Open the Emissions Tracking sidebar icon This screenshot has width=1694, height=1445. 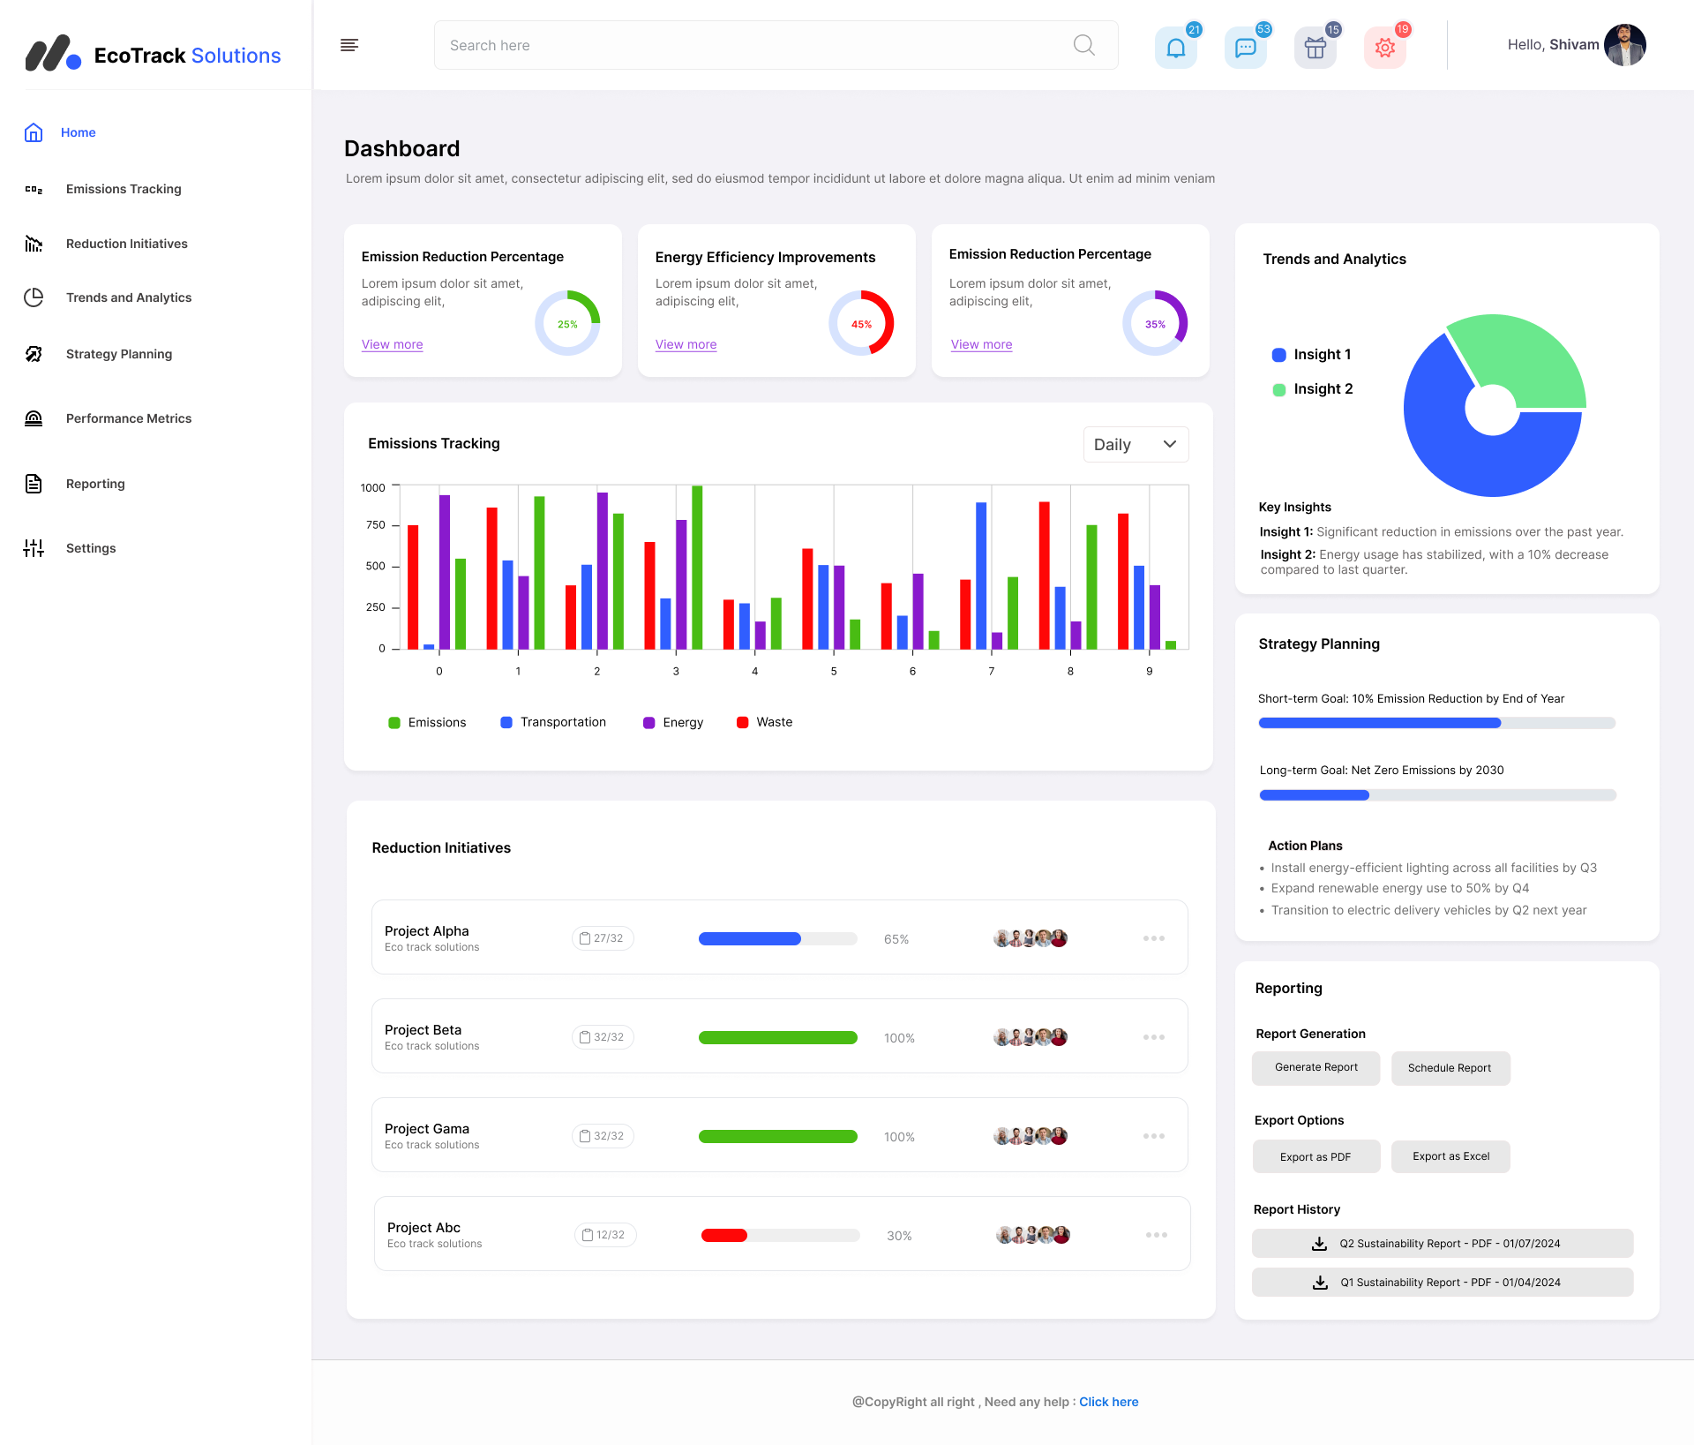tap(34, 188)
